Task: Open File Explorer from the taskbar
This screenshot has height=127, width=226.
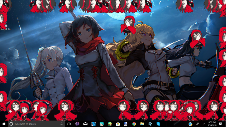Action: click(142, 124)
